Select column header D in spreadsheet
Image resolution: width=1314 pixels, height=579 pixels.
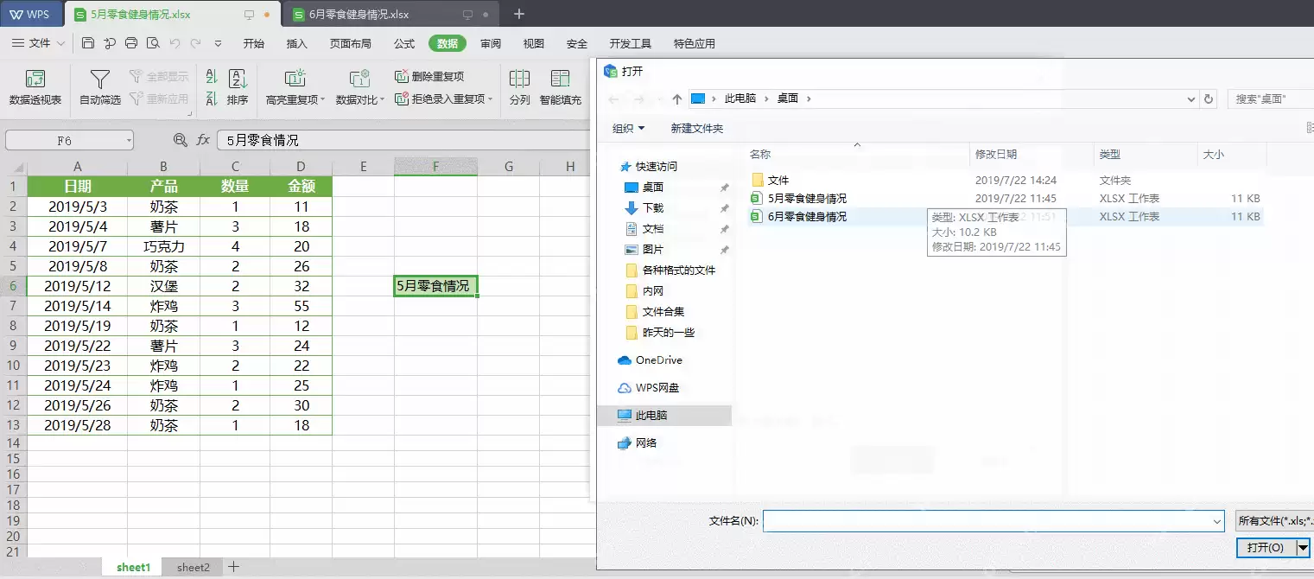coord(301,167)
